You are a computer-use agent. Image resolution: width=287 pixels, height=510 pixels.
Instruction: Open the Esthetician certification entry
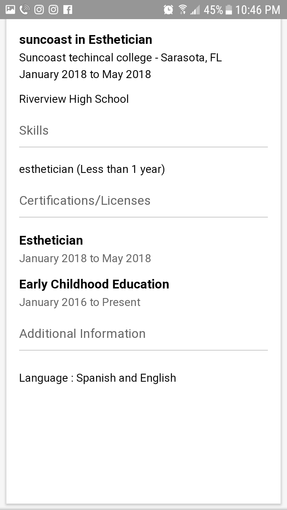coord(51,240)
